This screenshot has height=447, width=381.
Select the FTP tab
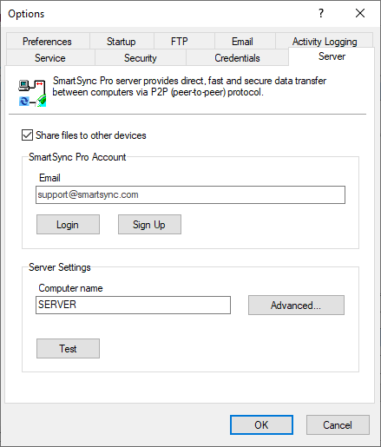click(184, 42)
